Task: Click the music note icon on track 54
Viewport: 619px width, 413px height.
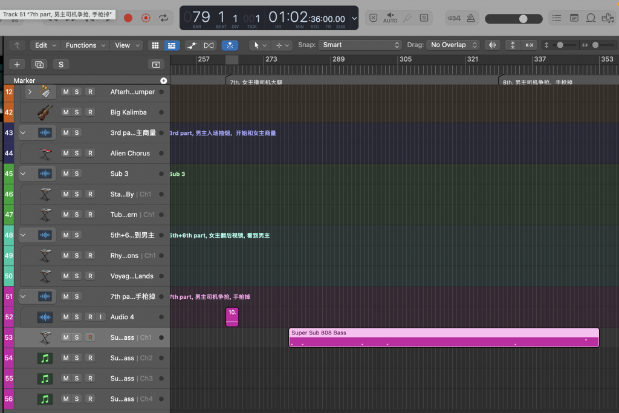Action: tap(45, 358)
